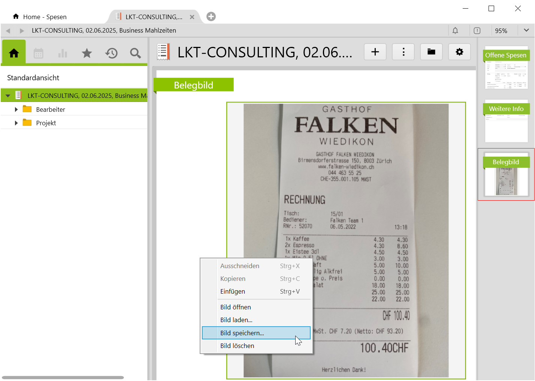Open the notifications bell
Image resolution: width=535 pixels, height=381 pixels.
(x=455, y=31)
